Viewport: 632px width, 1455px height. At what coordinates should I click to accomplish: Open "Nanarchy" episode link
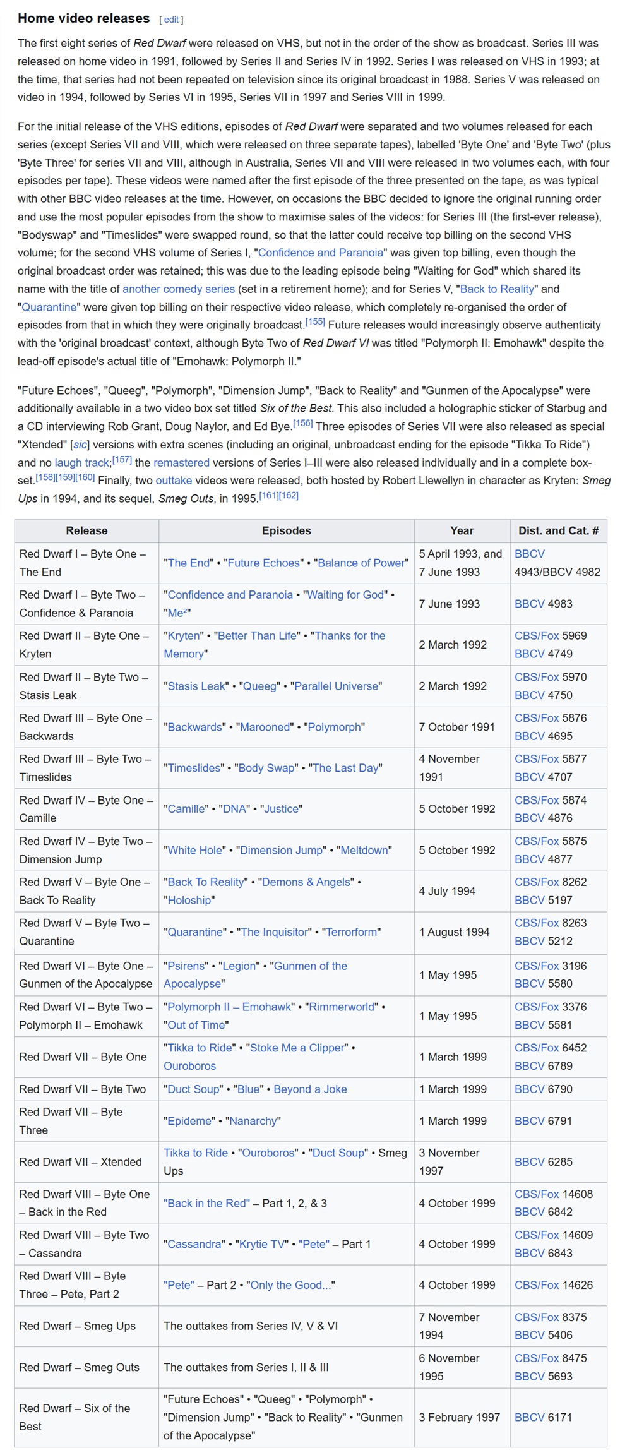pyautogui.click(x=253, y=1121)
